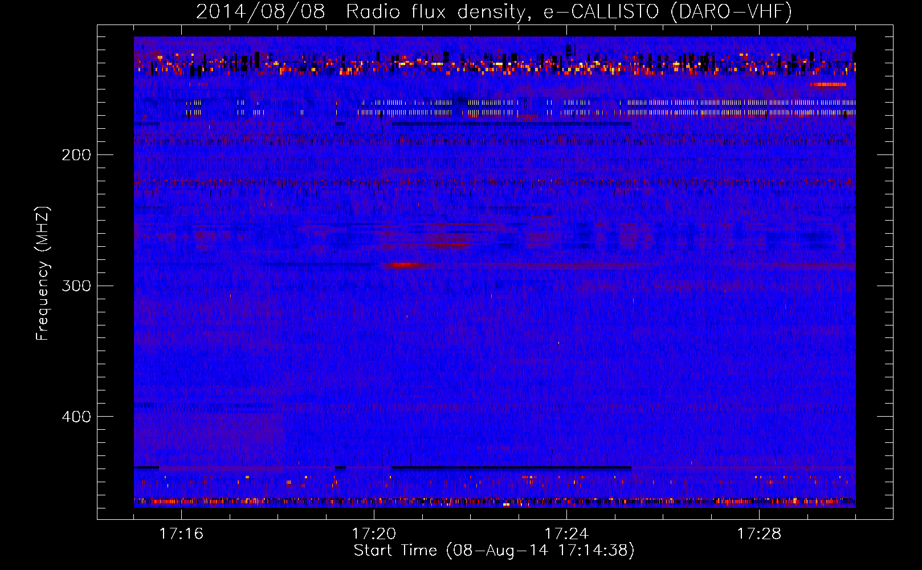Click the 17:20 time tick label

click(x=374, y=534)
